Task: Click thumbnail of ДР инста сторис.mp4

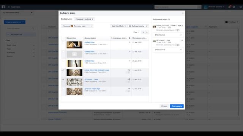Action: click(74, 91)
